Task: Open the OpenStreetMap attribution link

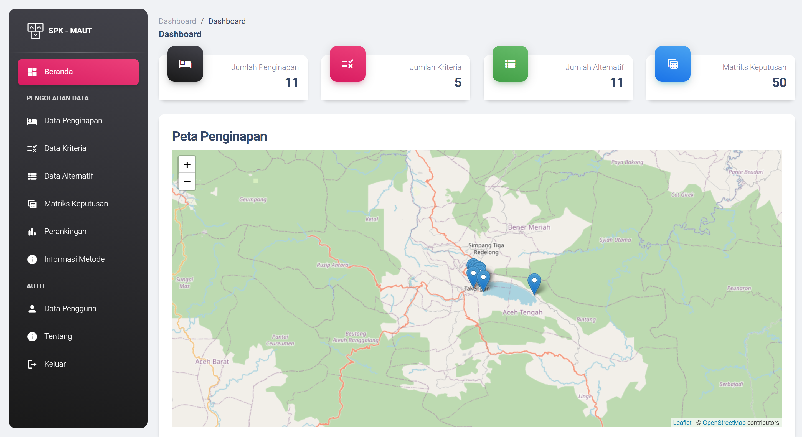Action: 724,423
